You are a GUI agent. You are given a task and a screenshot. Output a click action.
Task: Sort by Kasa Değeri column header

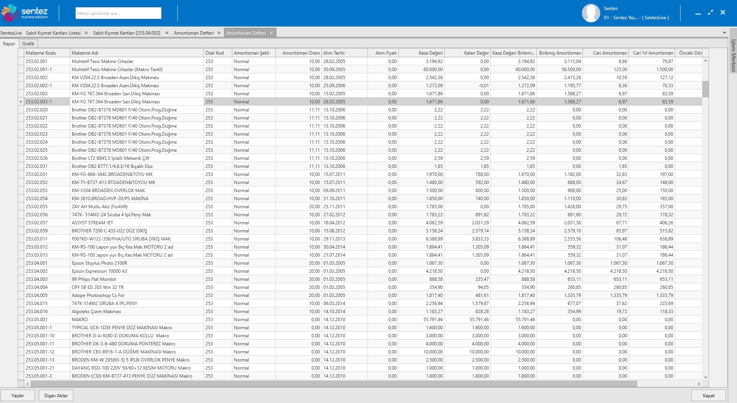[x=421, y=53]
